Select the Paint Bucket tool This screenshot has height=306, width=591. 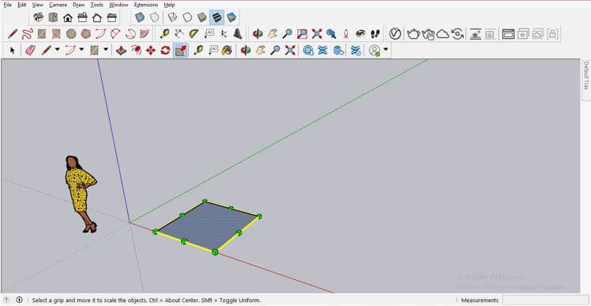click(x=227, y=50)
